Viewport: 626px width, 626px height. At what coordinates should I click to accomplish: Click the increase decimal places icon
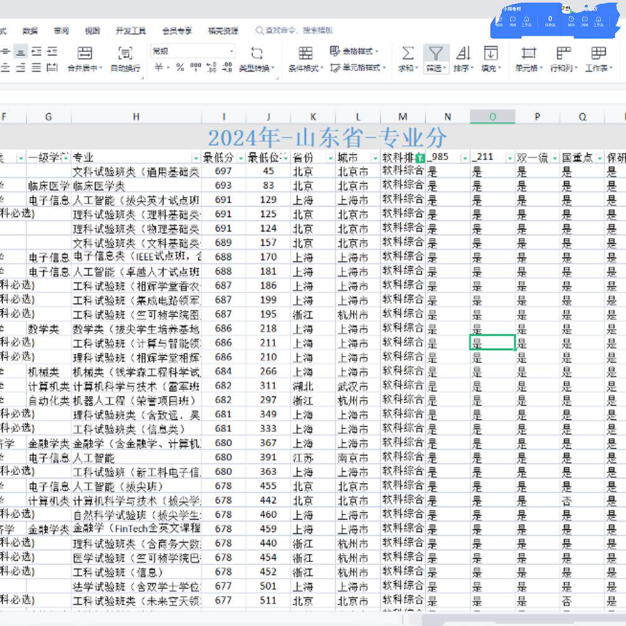[211, 67]
